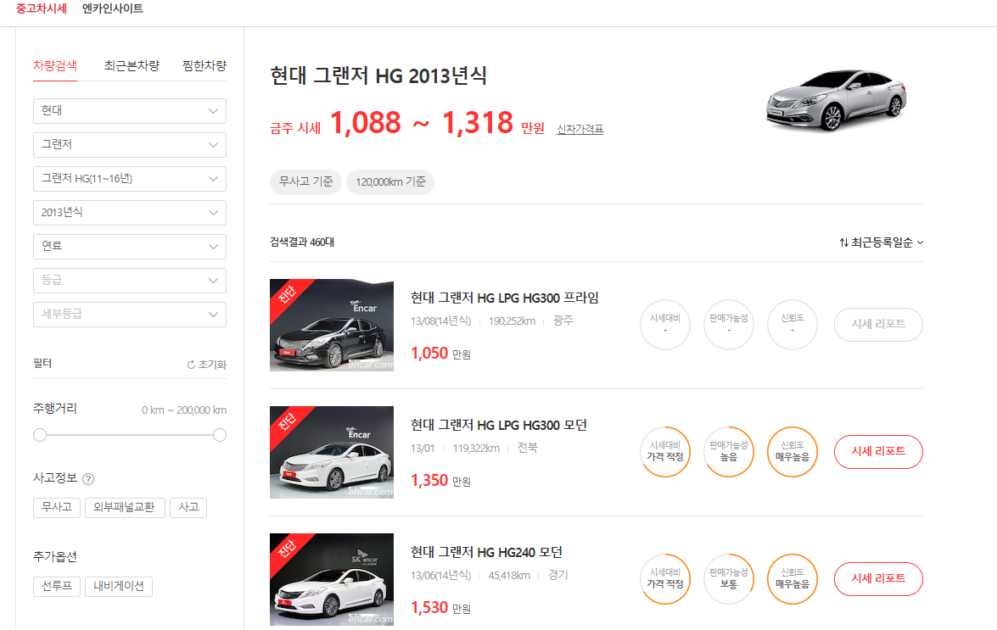The height and width of the screenshot is (630, 997).
Task: Open listing 현대 그랜저 HG LPG HG300 프라임
Action: click(504, 298)
